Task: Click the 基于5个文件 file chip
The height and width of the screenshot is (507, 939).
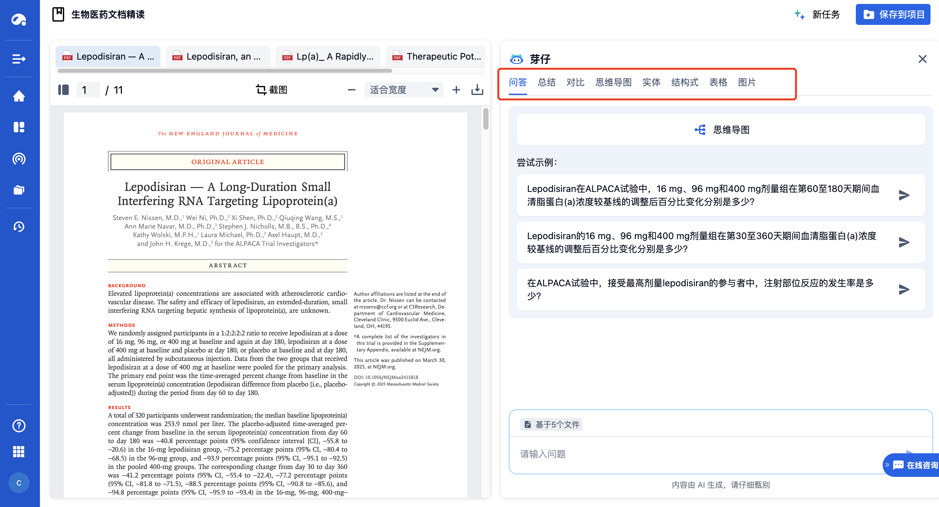Action: click(x=551, y=424)
